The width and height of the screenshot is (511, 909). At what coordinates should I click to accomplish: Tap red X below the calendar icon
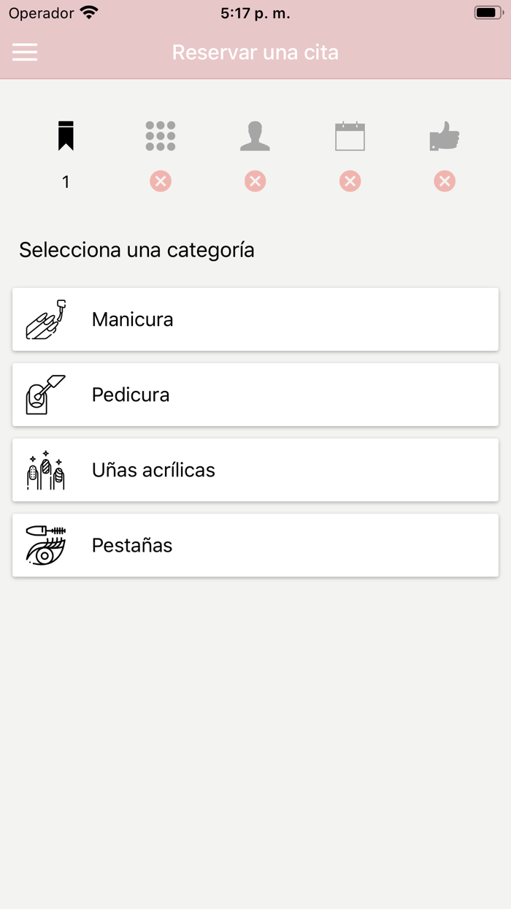pyautogui.click(x=350, y=181)
